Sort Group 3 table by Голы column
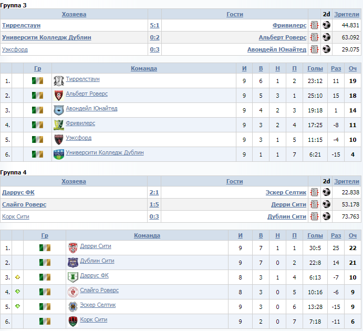This screenshot has height=331, width=363. pos(315,68)
